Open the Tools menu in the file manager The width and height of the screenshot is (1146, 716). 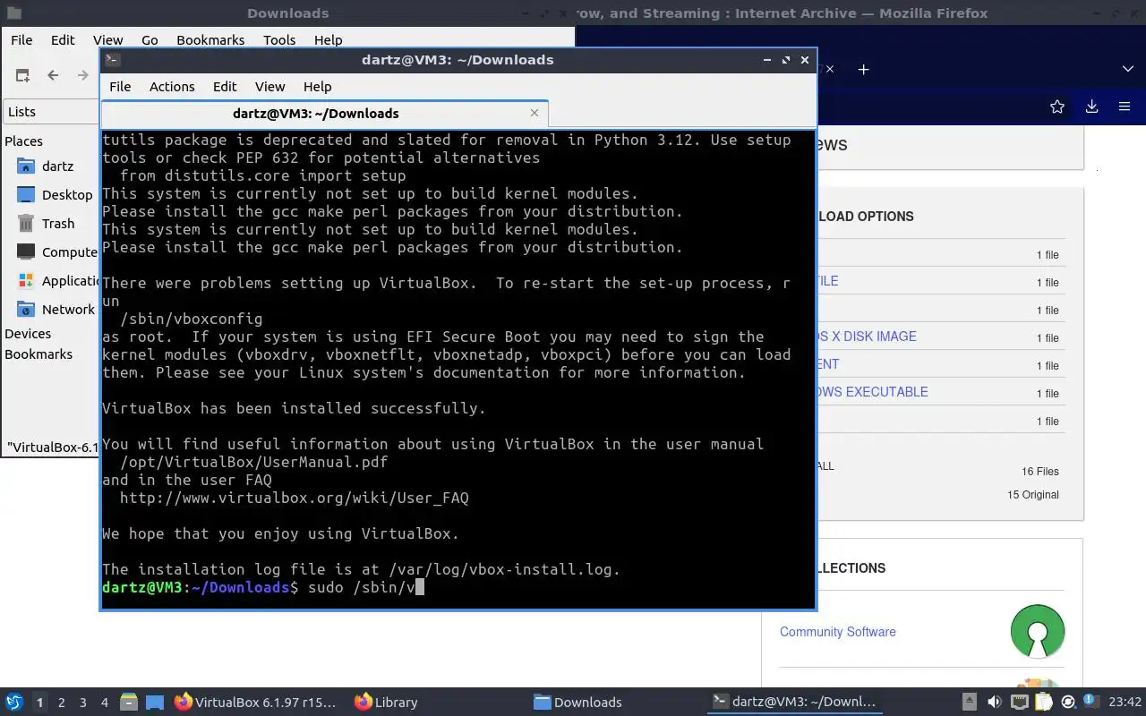279,40
